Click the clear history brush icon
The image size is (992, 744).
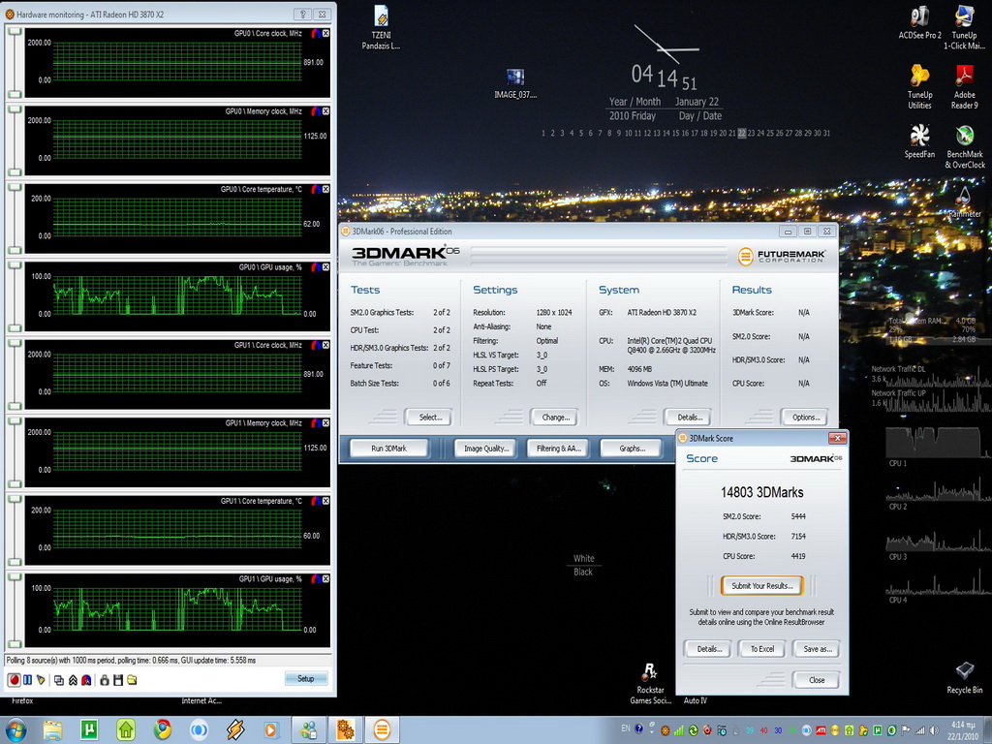pyautogui.click(x=41, y=679)
